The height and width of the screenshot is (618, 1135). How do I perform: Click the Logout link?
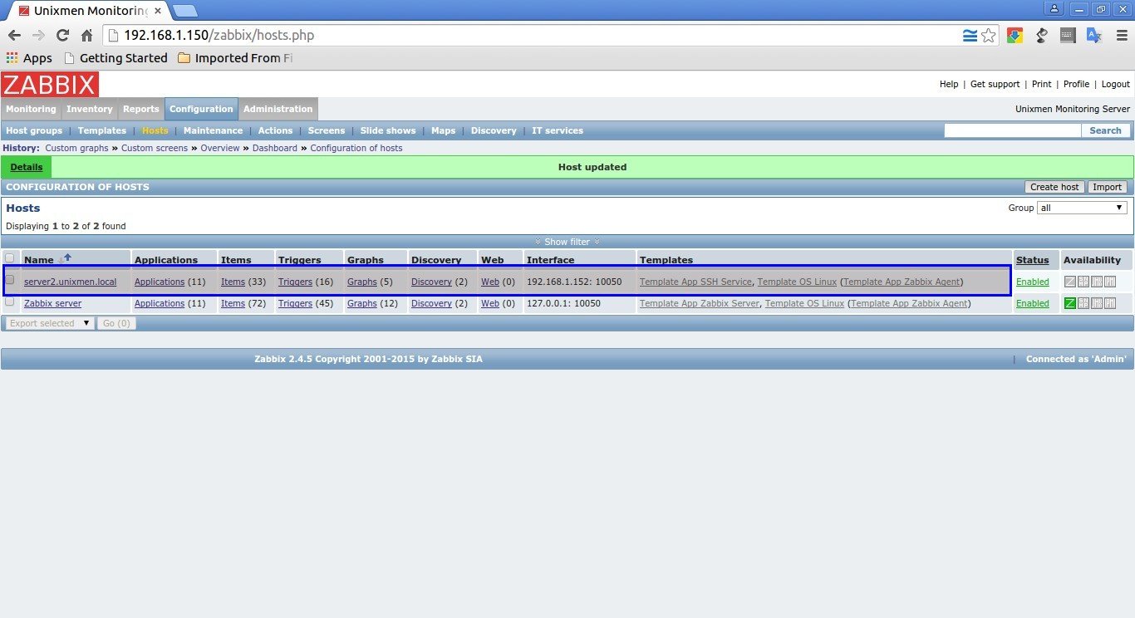coord(1116,84)
